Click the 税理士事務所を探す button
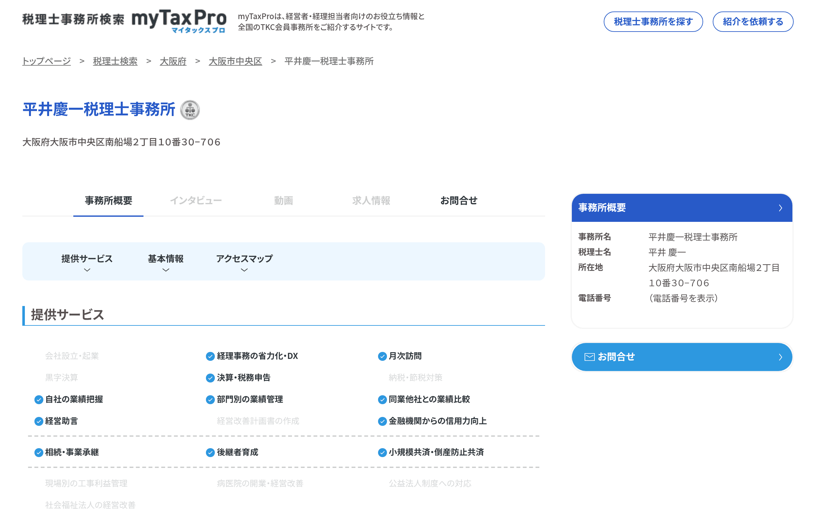Image resolution: width=816 pixels, height=510 pixels. pos(653,22)
